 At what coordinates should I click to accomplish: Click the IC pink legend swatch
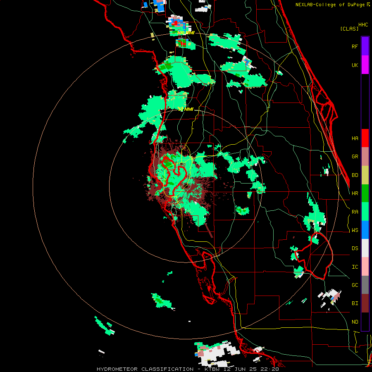[365, 267]
